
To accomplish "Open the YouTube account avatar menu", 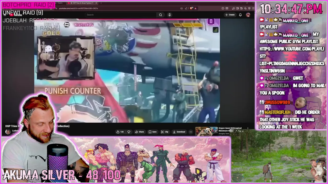I will click(x=248, y=15).
